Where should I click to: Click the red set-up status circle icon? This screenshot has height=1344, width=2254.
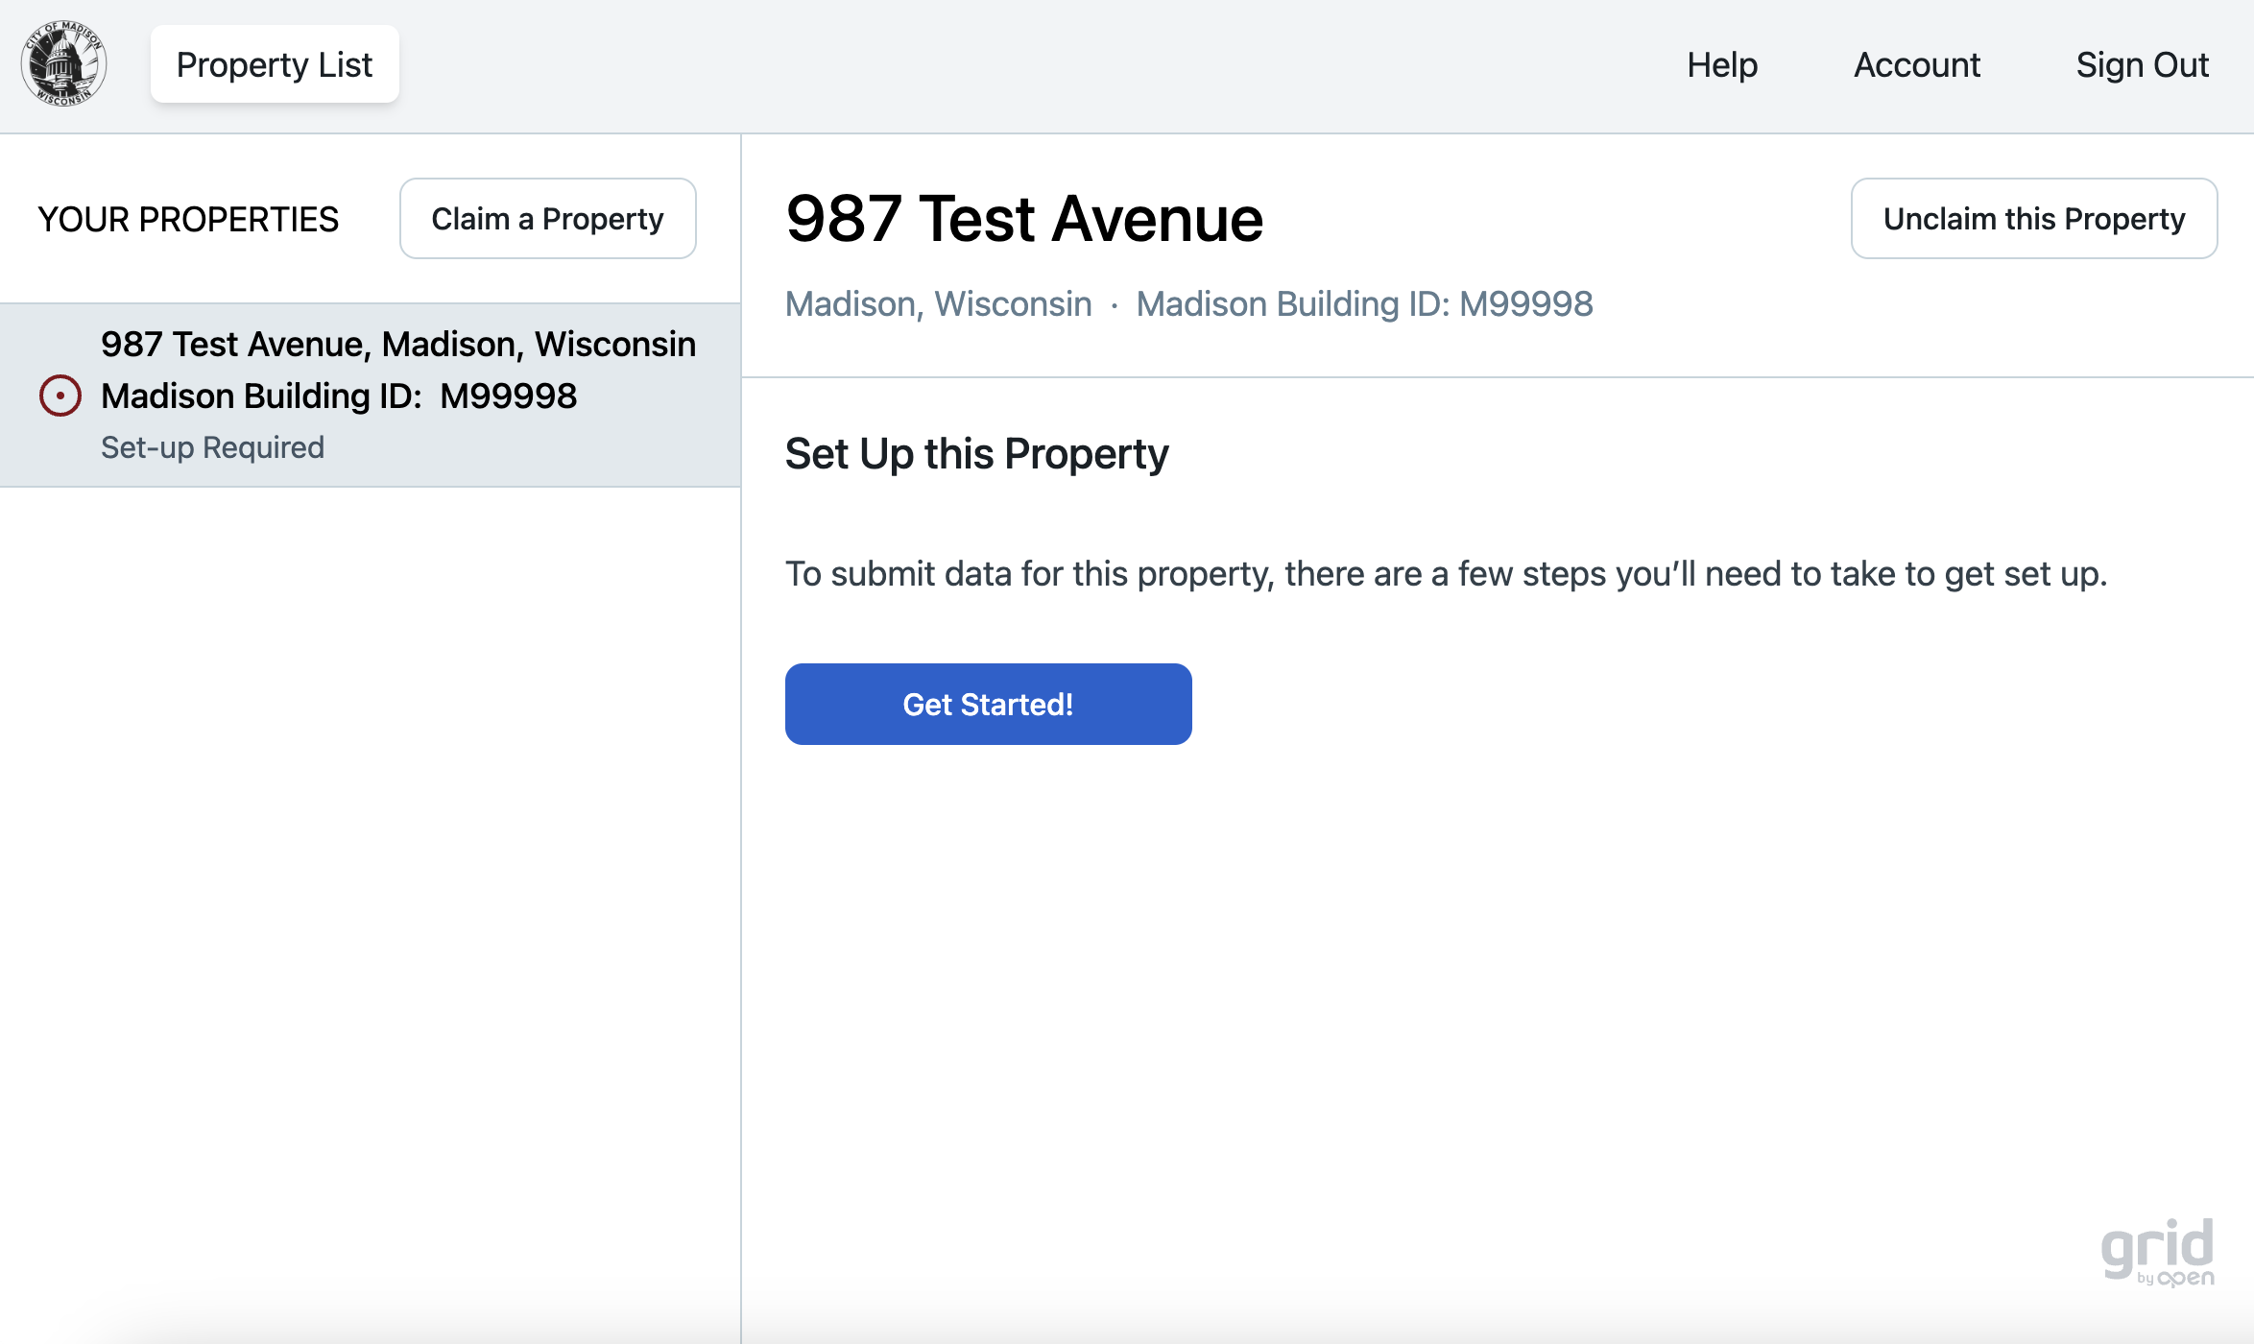[60, 396]
